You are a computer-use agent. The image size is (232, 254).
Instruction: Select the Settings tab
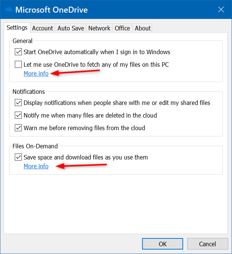click(17, 28)
